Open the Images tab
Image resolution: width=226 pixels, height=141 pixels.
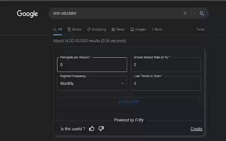138,30
